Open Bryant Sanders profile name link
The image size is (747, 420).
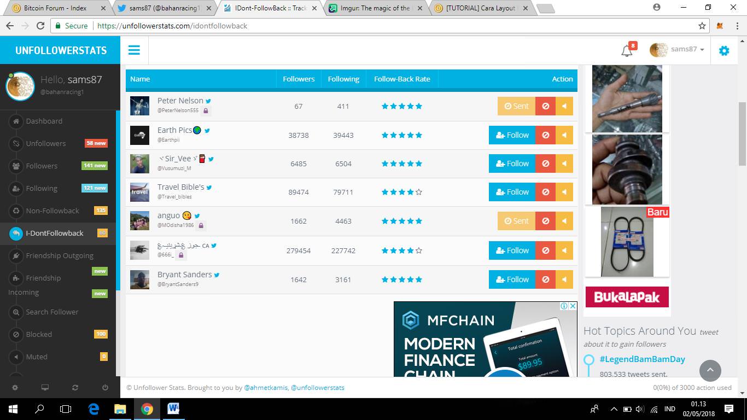185,275
